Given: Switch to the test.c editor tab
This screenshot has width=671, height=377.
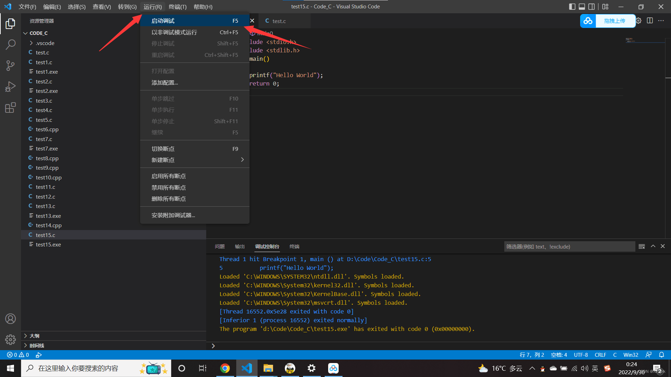Looking at the screenshot, I should tap(280, 21).
